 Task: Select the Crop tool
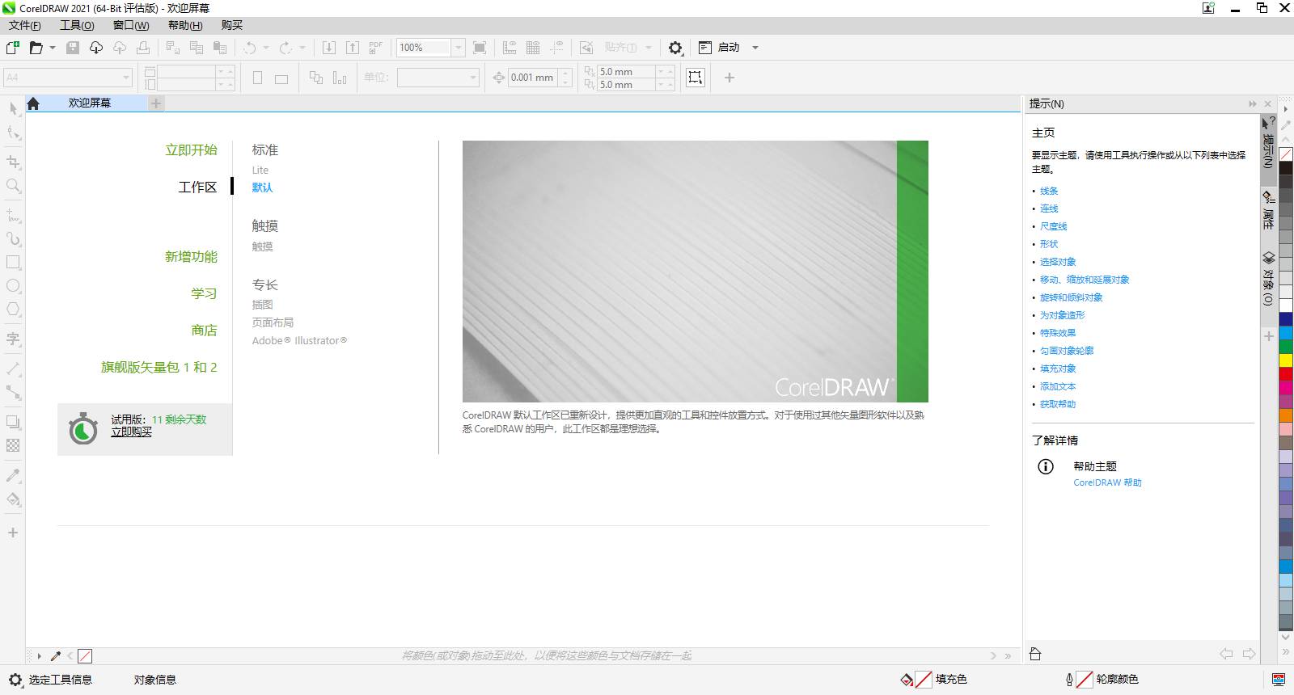click(13, 162)
